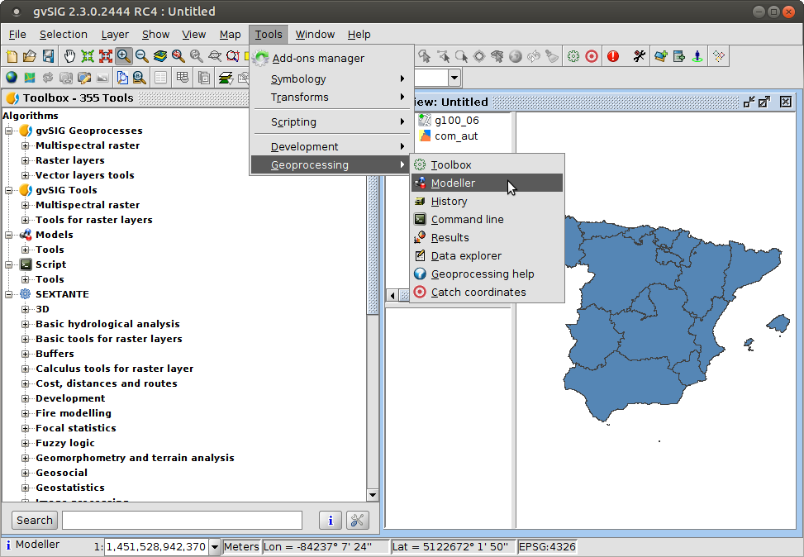The image size is (804, 557).
Task: Expand the Fire modelling tree node
Action: pos(26,413)
